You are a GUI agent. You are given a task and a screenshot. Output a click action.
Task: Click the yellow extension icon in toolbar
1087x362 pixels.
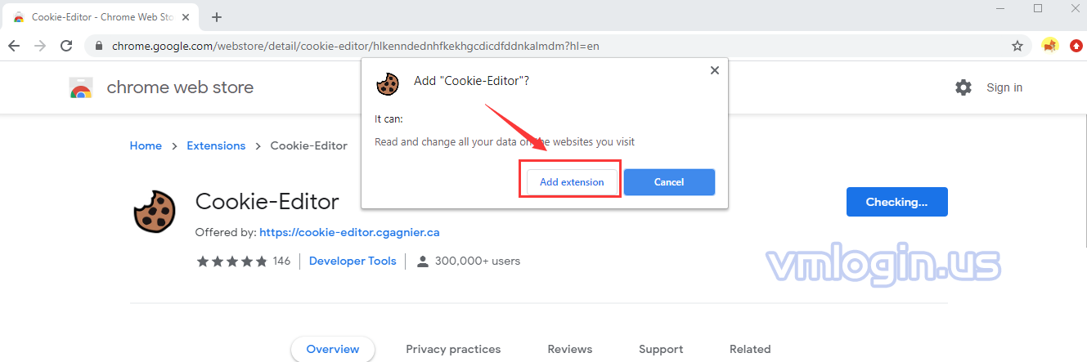pyautogui.click(x=1050, y=46)
